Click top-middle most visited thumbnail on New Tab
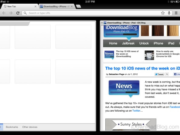 pos(33,37)
